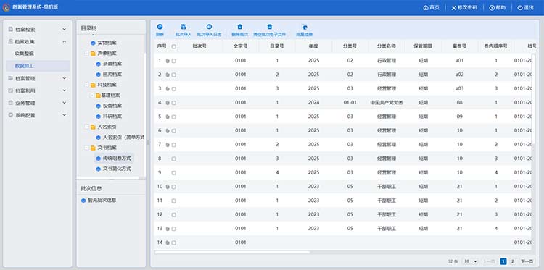544x270 pixels.
Task: Click the blue icon beside 暂无批次信息
Action: [x=83, y=201]
